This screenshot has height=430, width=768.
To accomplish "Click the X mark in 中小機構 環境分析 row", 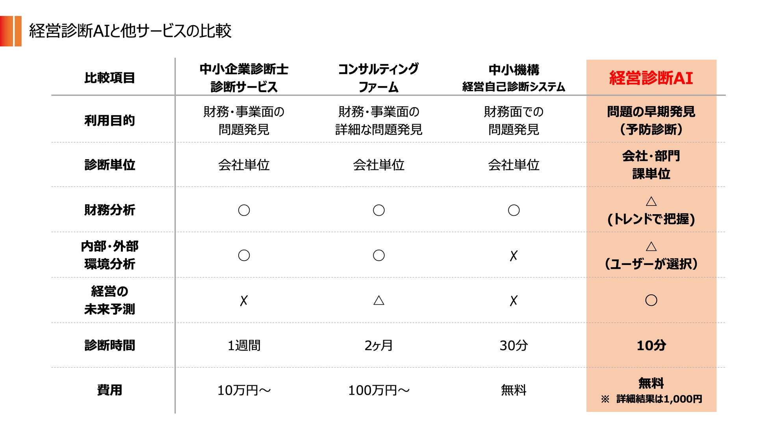I will [513, 256].
